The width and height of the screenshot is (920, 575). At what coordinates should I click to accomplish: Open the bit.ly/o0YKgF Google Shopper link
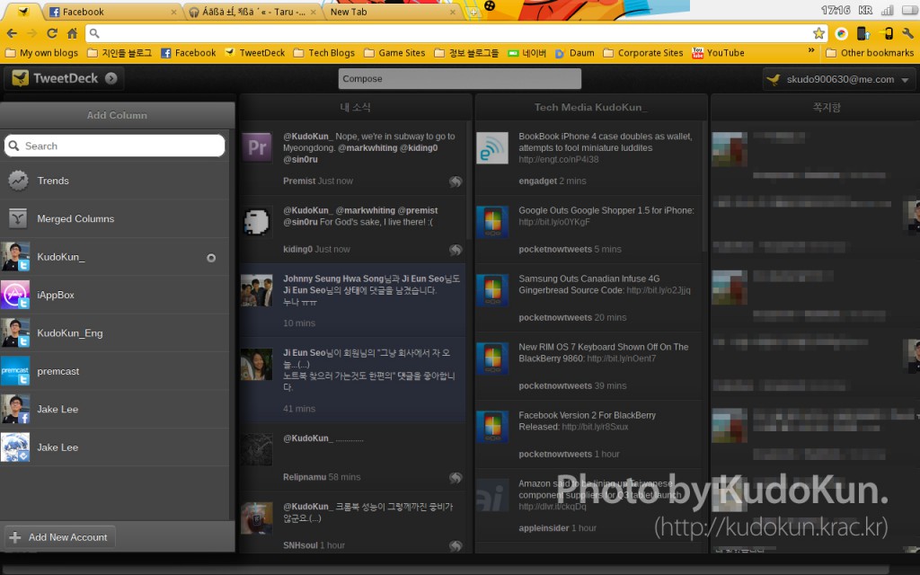pyautogui.click(x=553, y=223)
